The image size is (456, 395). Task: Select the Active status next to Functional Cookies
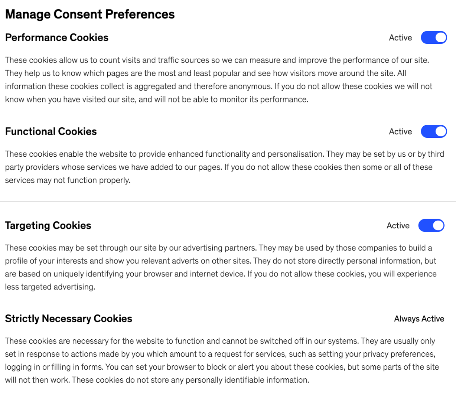point(400,131)
